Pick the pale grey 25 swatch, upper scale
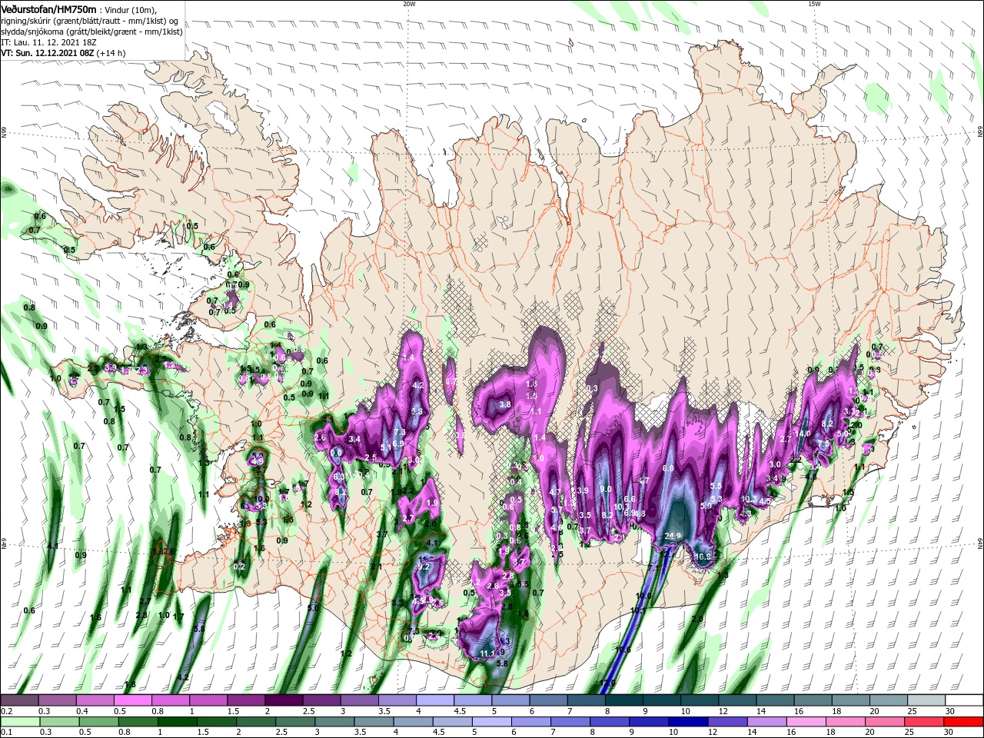This screenshot has width=984, height=738. click(926, 700)
